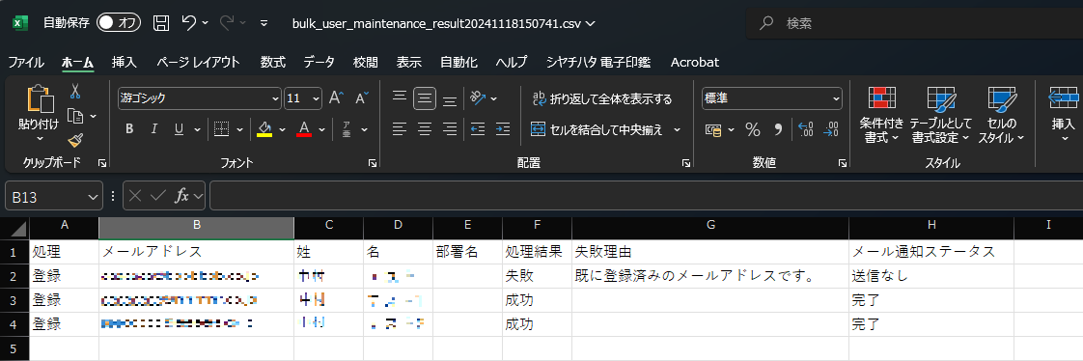Click the formula bar input

coord(646,197)
